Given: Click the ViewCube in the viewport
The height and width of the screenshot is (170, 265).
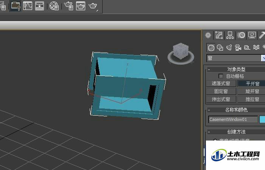Looking at the screenshot, I should click(181, 51).
